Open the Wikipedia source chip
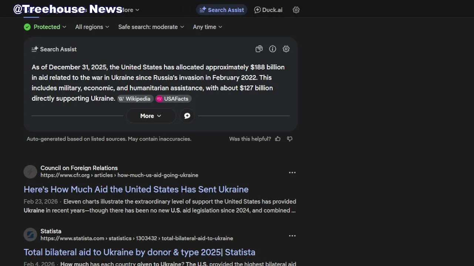The image size is (474, 266). click(x=135, y=99)
